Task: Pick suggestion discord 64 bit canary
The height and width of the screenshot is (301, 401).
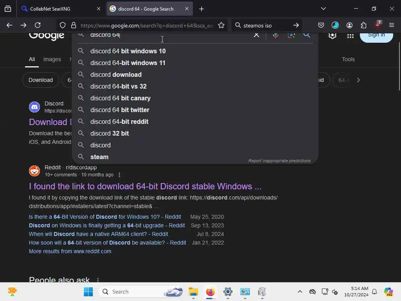Action: pyautogui.click(x=195, y=98)
